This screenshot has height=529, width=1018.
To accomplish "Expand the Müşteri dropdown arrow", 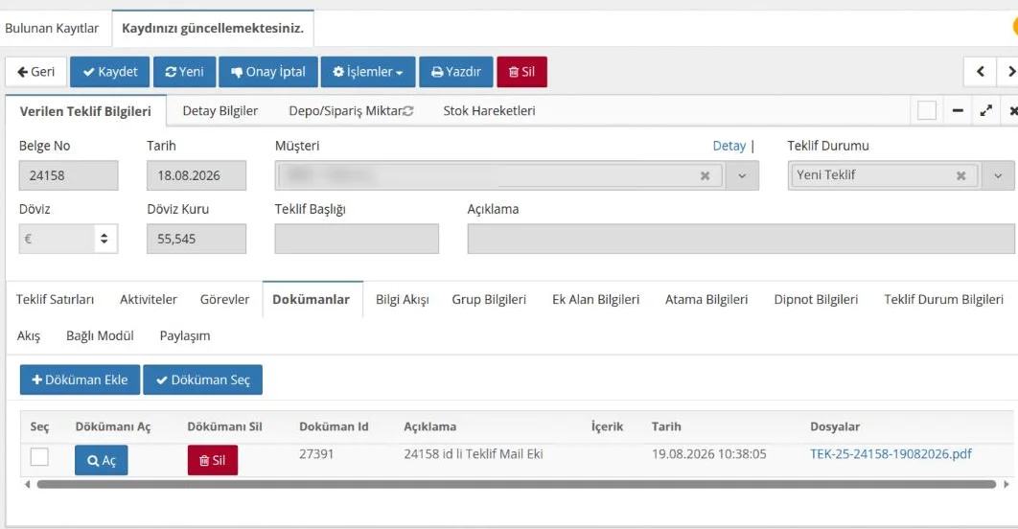I will coord(742,176).
